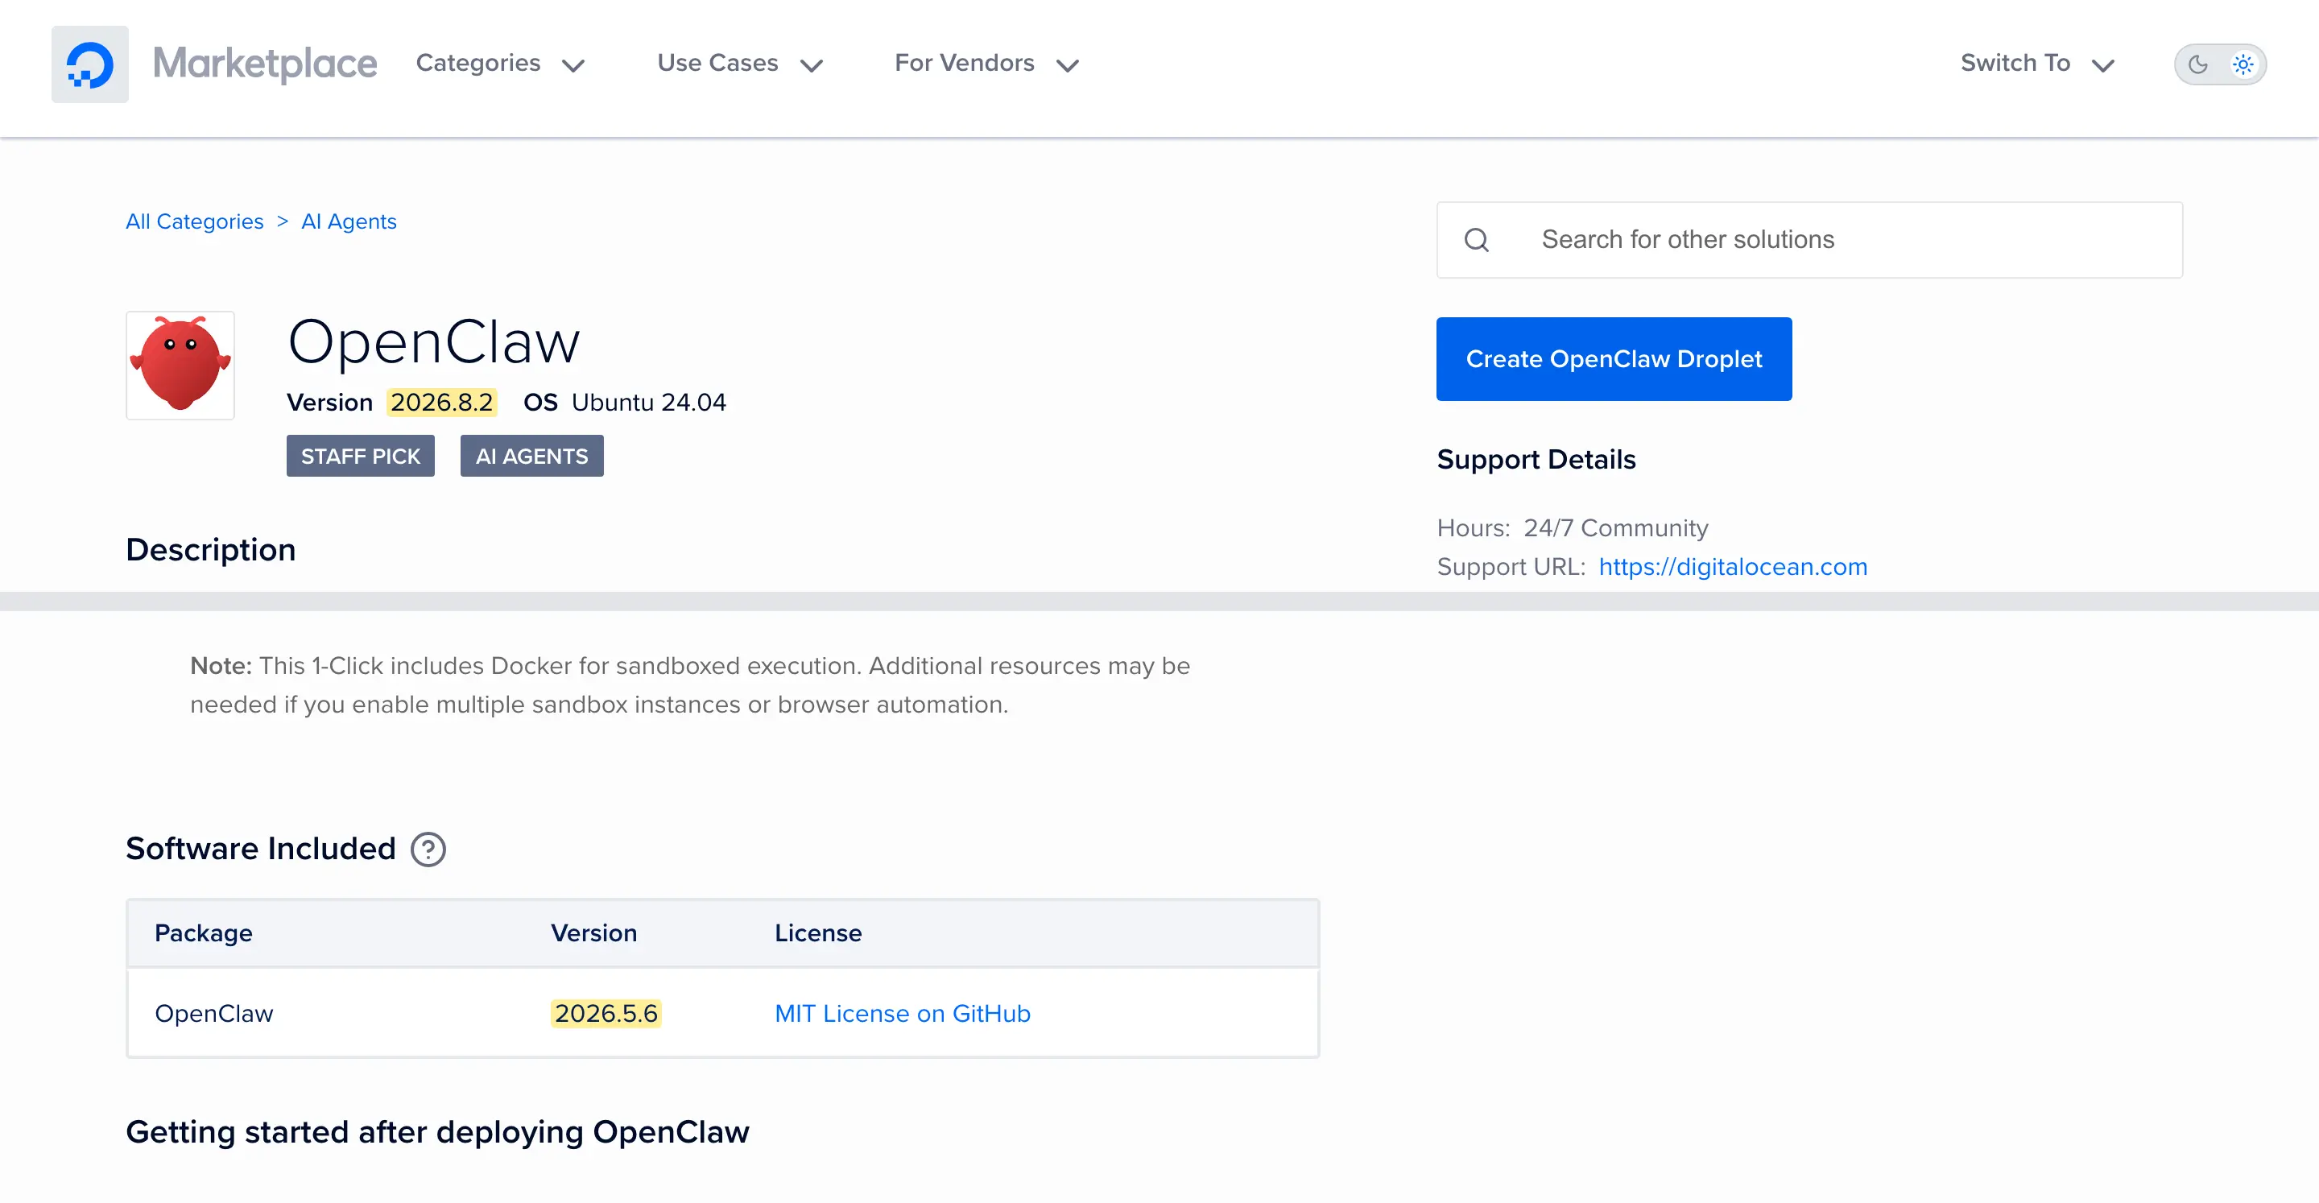Click the 24/7 Community hours text
This screenshot has width=2319, height=1203.
tap(1616, 527)
